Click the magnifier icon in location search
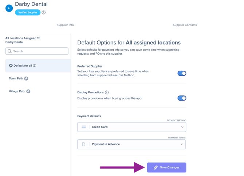Viewport: 244px width, 176px height. (9, 51)
